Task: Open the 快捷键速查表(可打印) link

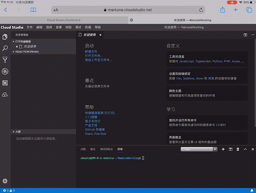Action: pyautogui.click(x=100, y=113)
